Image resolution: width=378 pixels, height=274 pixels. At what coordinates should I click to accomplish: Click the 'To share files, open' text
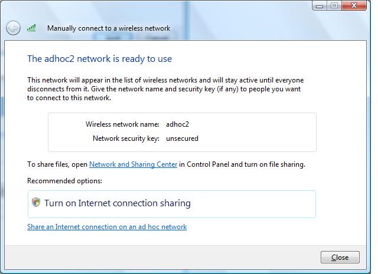(57, 164)
